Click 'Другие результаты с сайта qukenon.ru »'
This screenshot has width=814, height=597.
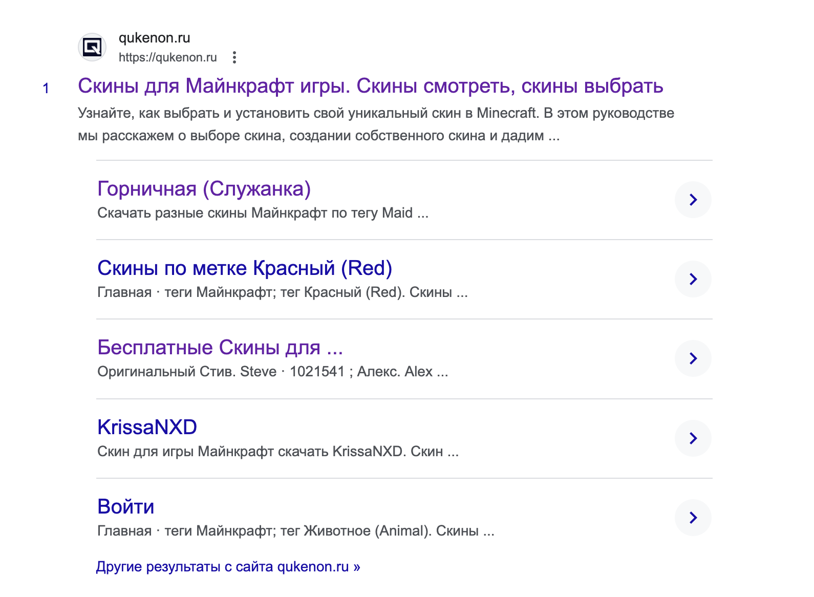click(228, 567)
